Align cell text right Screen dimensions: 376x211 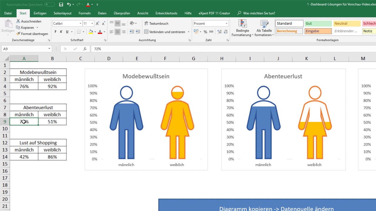(x=123, y=32)
